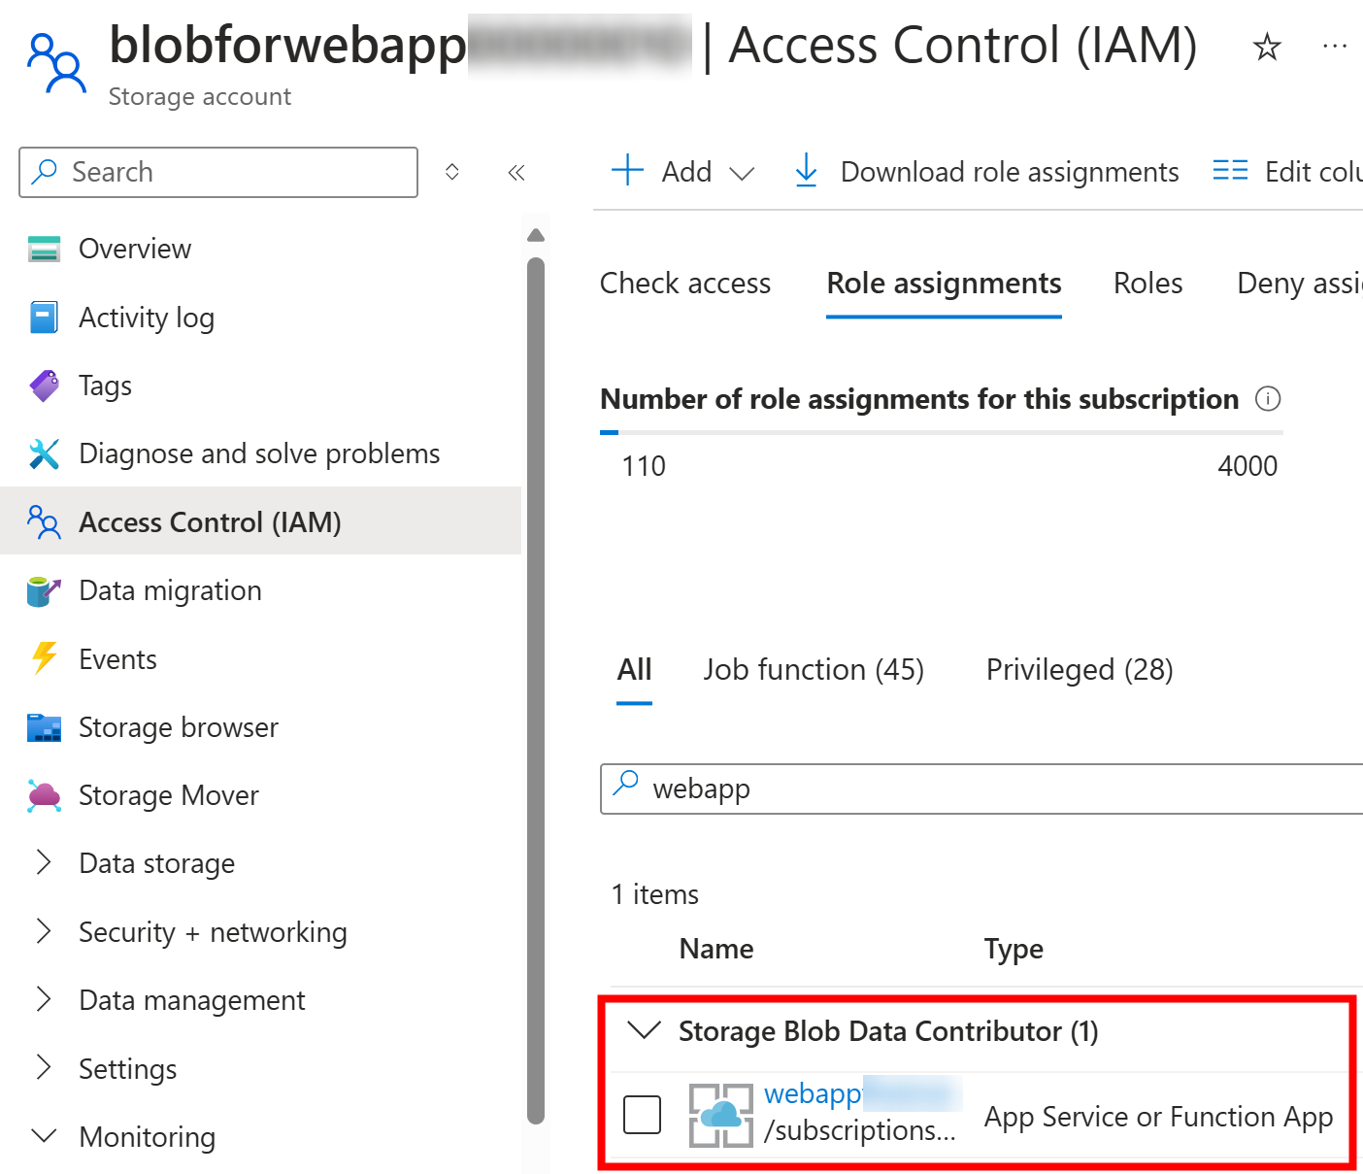The width and height of the screenshot is (1363, 1174).
Task: Collapse Storage Blob Data Contributor group
Action: coord(644,1030)
